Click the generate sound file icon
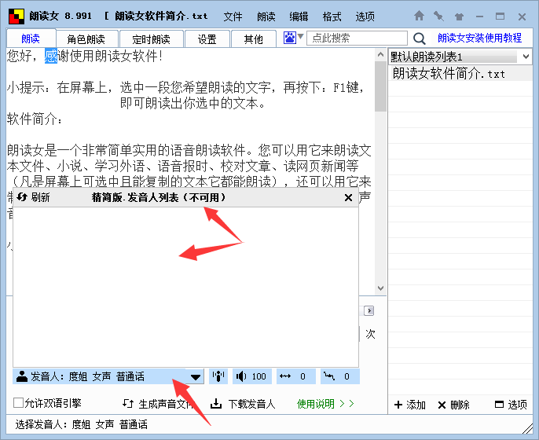Screen dimensions: 539x440 [x=128, y=403]
